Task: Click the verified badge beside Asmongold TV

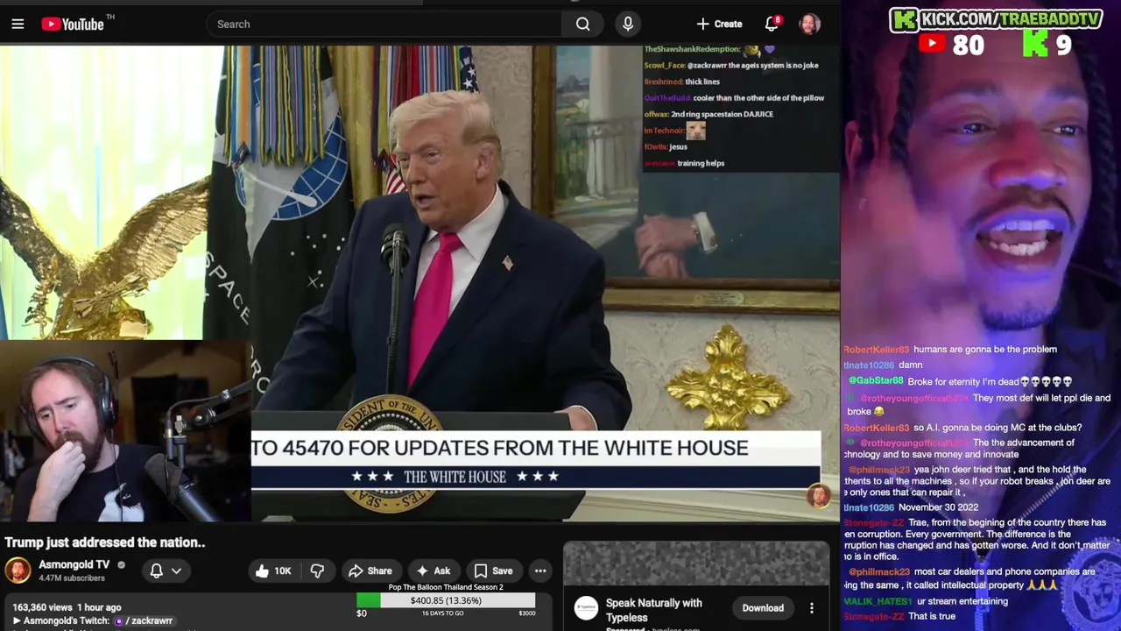Action: coord(122,565)
